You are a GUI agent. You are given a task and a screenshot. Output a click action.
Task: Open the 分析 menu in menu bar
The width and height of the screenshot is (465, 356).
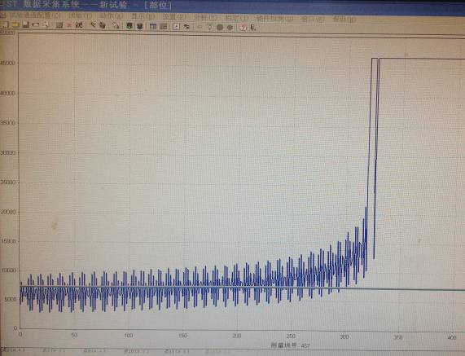(204, 17)
